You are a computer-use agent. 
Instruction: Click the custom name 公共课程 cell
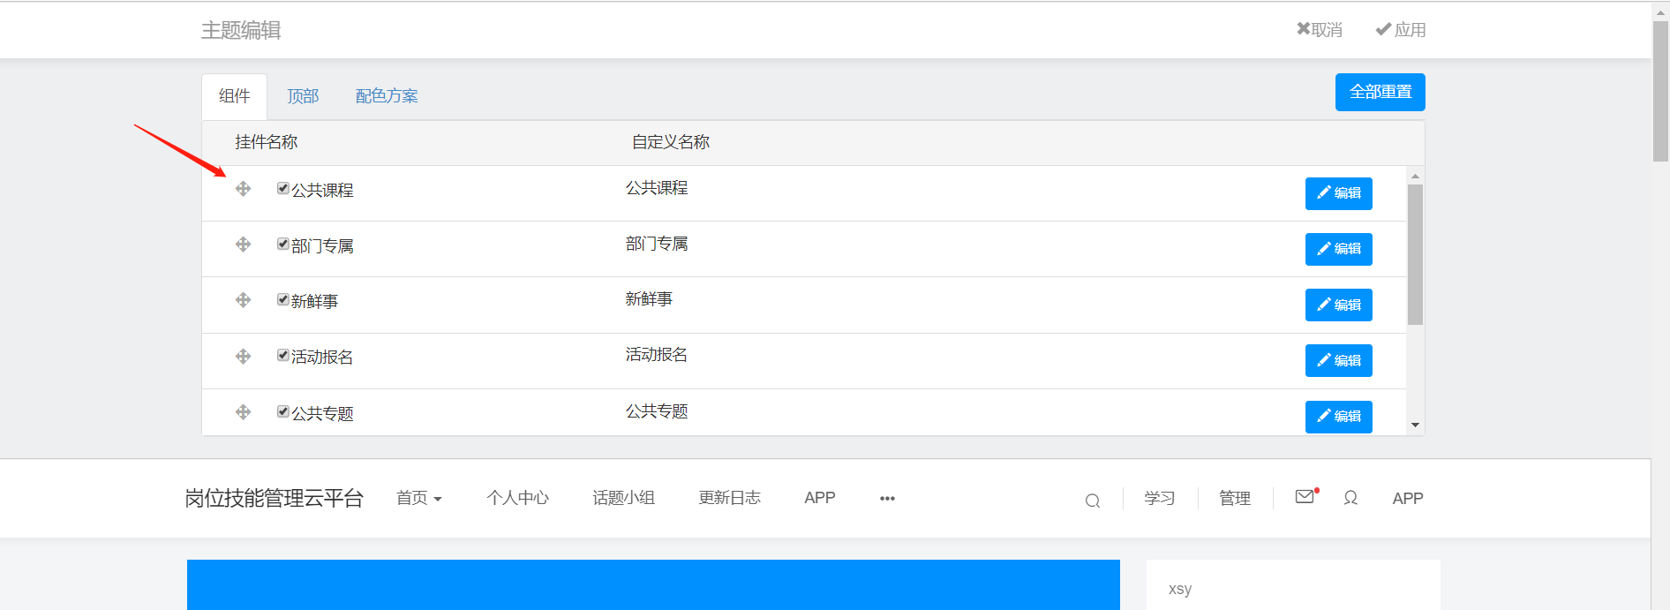657,188
